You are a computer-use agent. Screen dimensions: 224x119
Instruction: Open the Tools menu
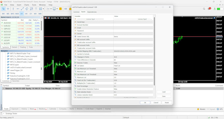tap(34, 5)
